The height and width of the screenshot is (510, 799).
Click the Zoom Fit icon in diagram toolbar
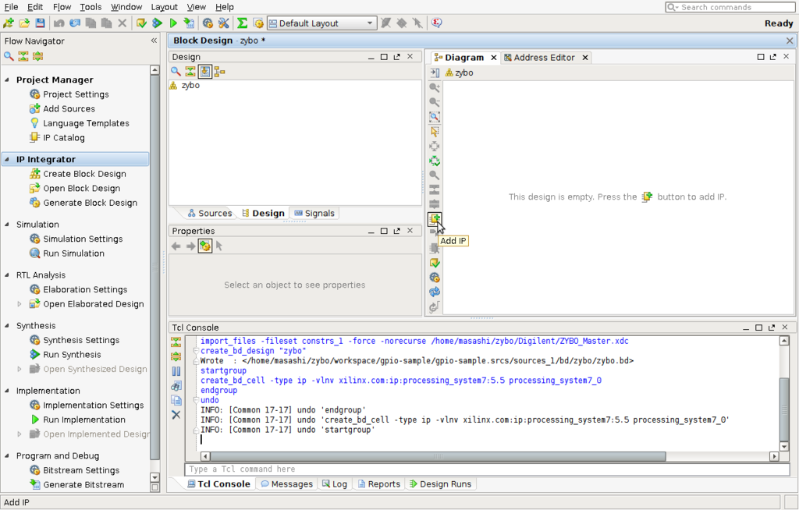(434, 117)
